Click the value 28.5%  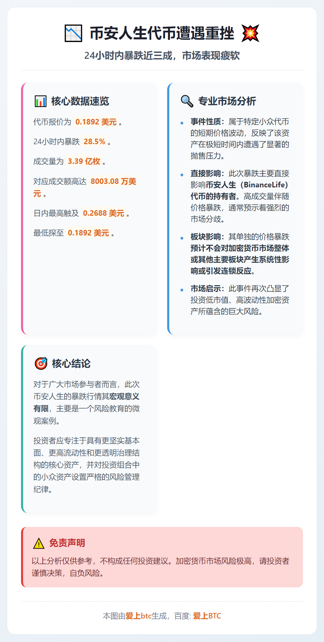point(94,142)
